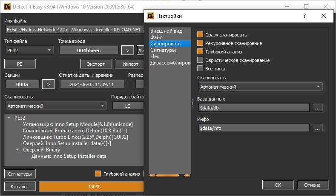This screenshot has width=336, height=196.
Task: Click the timestamp 2021-06-03 11:09:11 field
Action: point(92,84)
